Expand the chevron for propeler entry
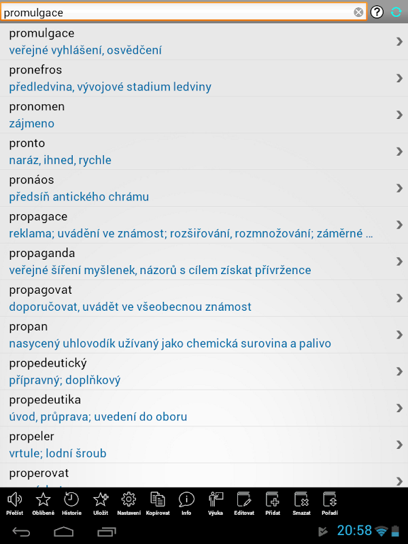 click(399, 445)
